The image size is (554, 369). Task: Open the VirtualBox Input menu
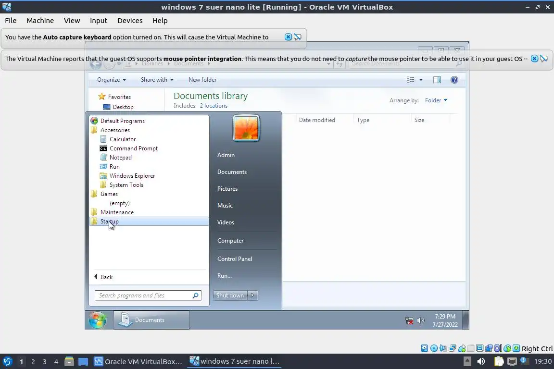pyautogui.click(x=99, y=21)
